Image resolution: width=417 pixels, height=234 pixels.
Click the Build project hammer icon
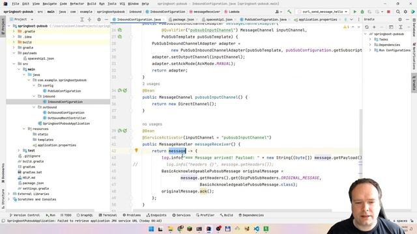click(289, 12)
